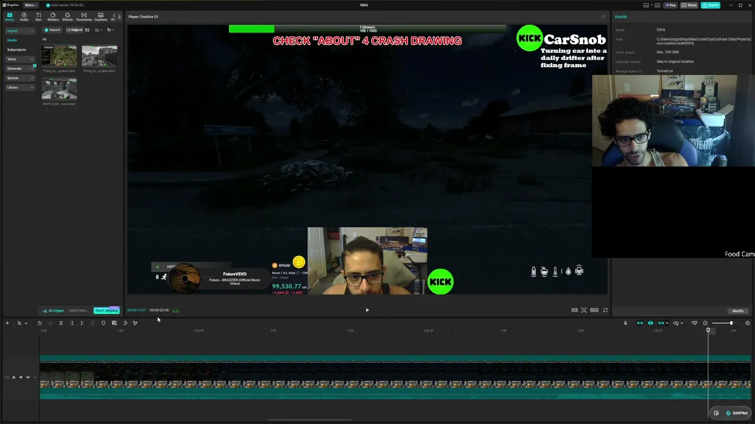The height and width of the screenshot is (424, 755).
Task: Select Media in the left sidebar
Action: click(12, 40)
